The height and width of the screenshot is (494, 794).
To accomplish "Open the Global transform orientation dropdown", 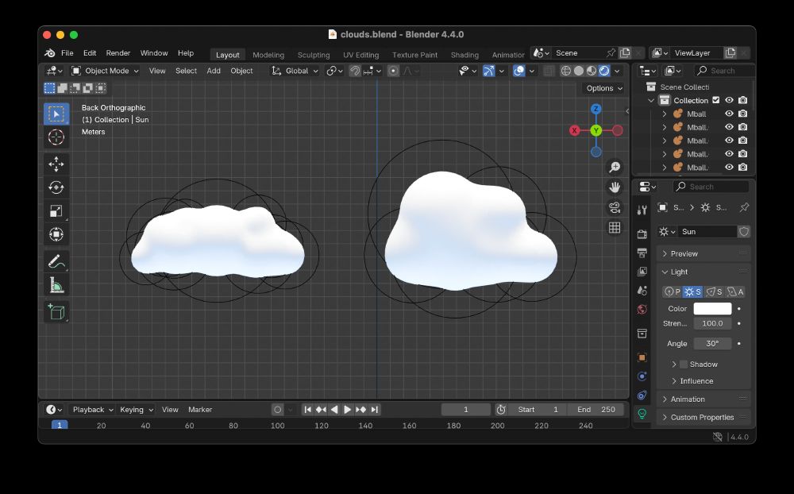I will click(295, 71).
